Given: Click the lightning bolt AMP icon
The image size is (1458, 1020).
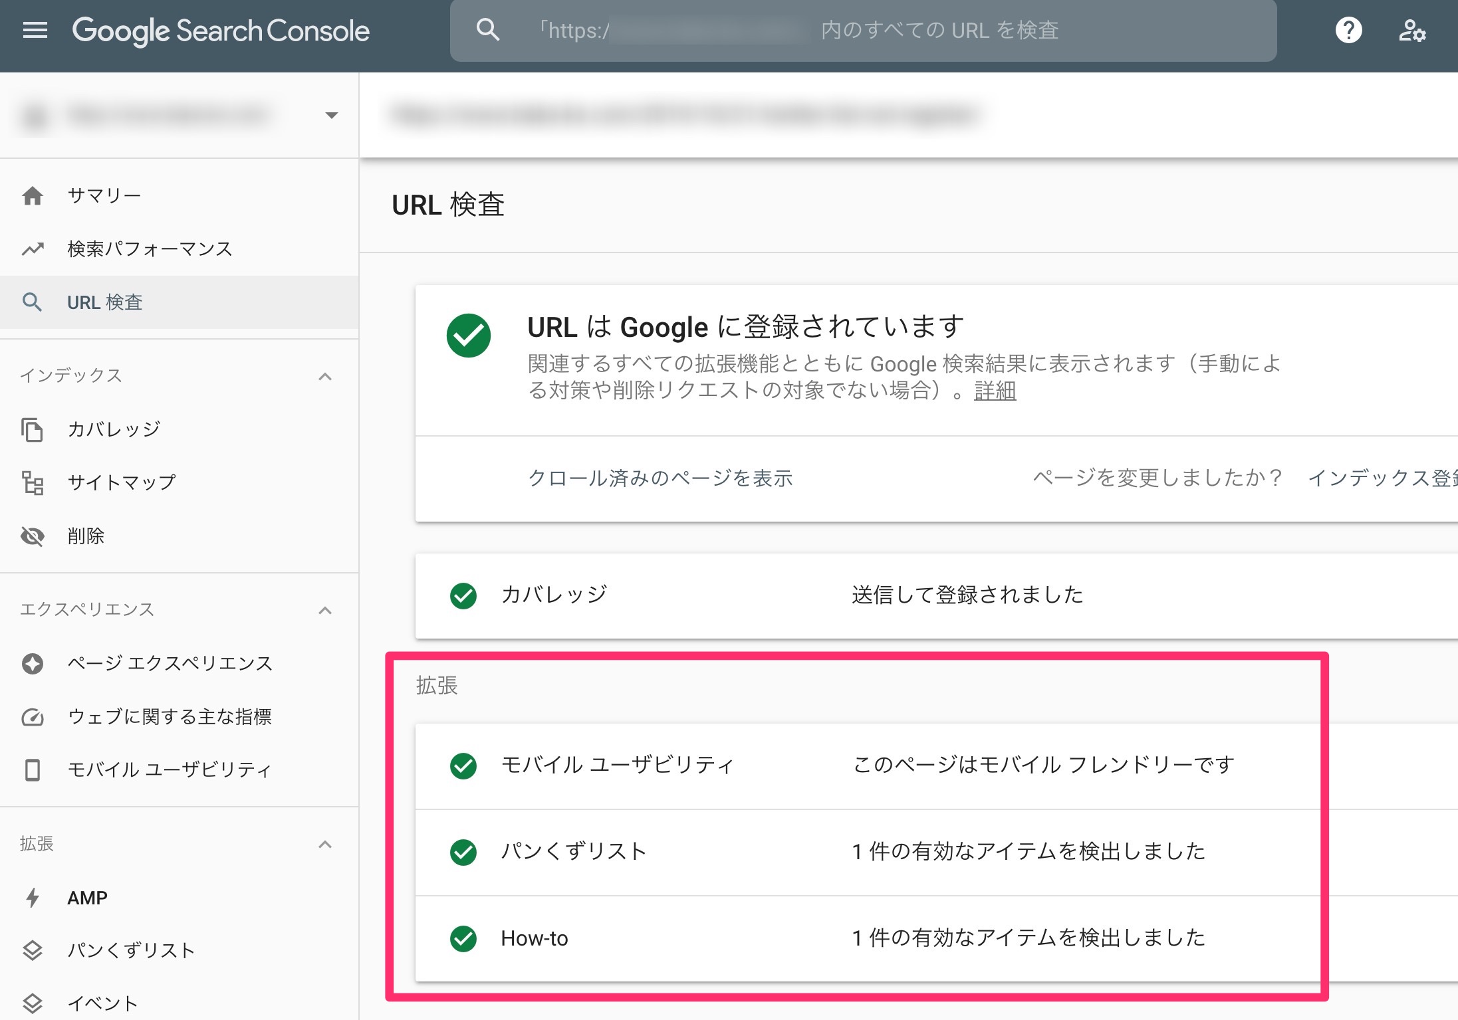Looking at the screenshot, I should click(33, 898).
